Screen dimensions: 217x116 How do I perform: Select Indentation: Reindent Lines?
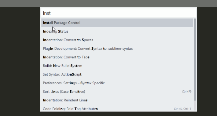[117, 100]
